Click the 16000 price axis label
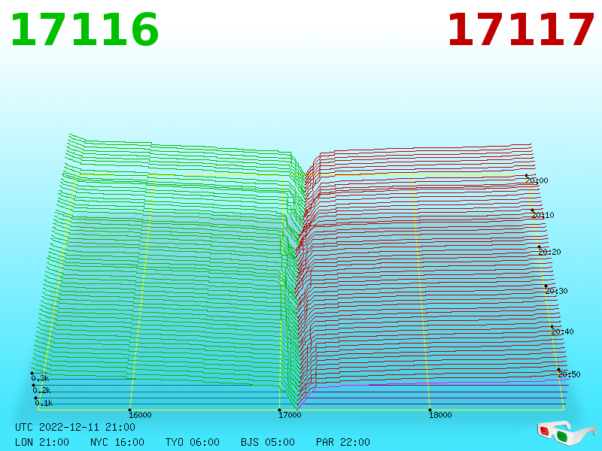The width and height of the screenshot is (602, 451). [x=140, y=415]
